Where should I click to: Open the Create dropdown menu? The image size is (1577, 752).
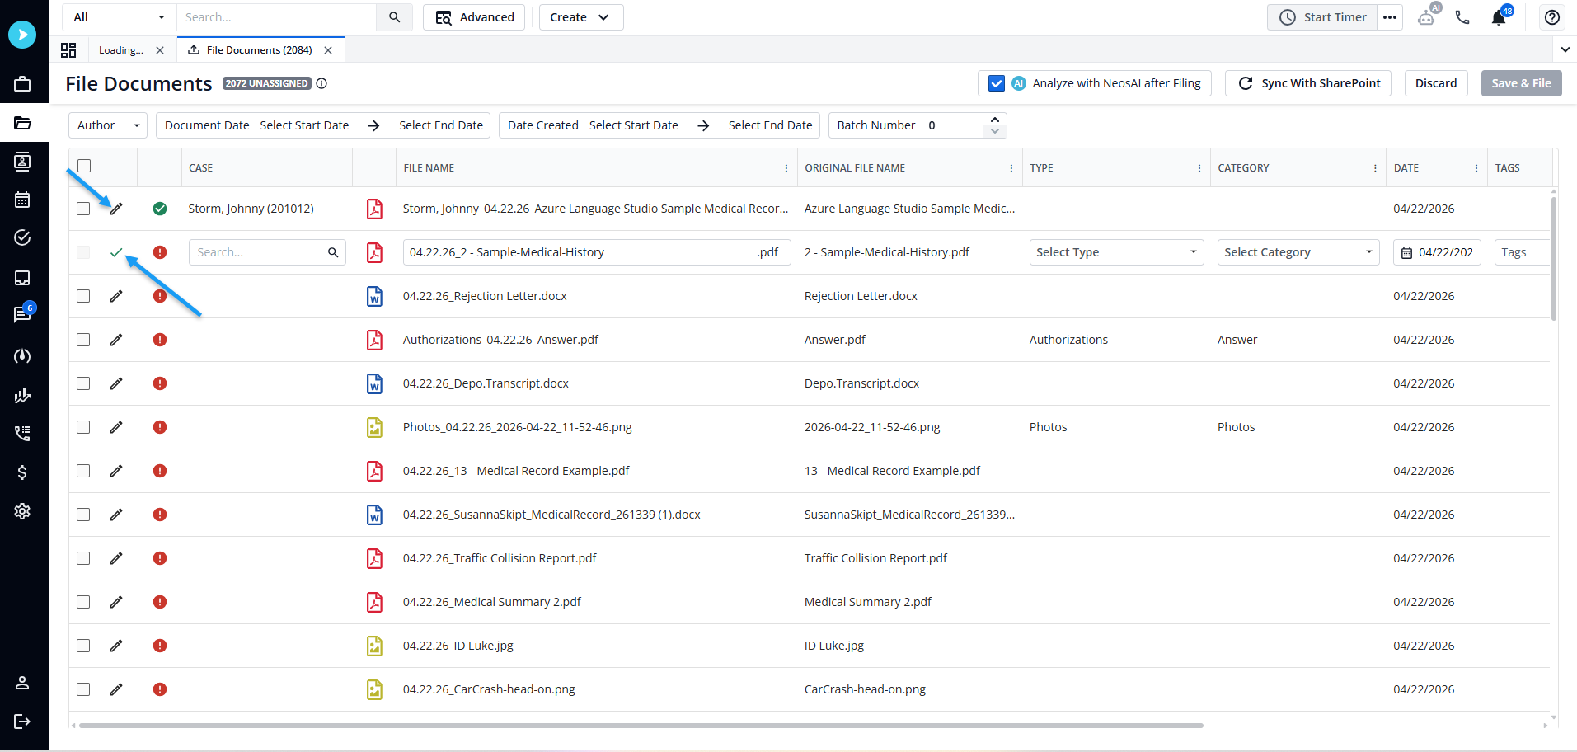[x=581, y=17]
